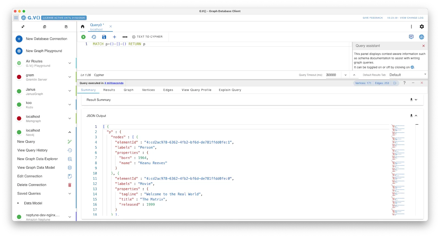Save the query using the floppy disk icon
The width and height of the screenshot is (440, 237).
[104, 37]
